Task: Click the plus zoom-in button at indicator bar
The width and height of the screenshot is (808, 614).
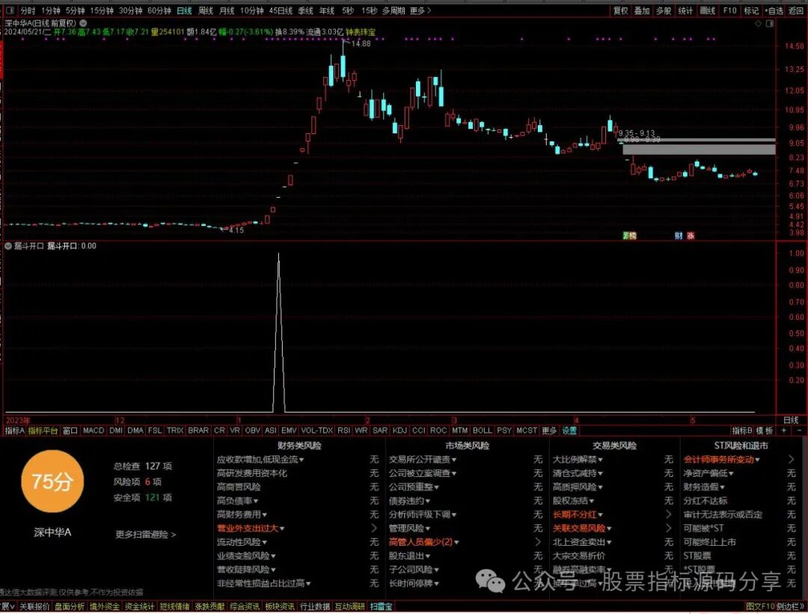Action: (784, 430)
